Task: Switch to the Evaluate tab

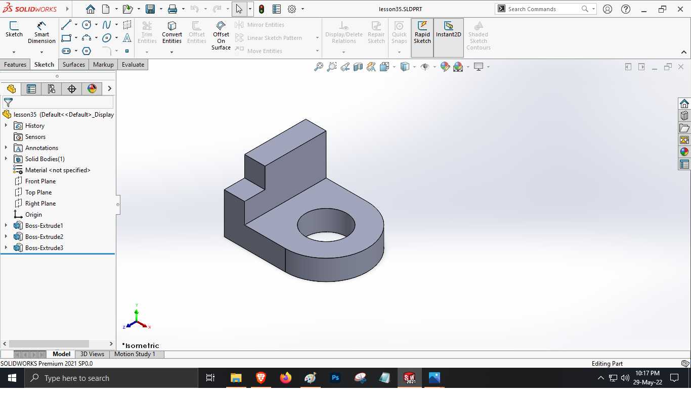Action: (133, 65)
